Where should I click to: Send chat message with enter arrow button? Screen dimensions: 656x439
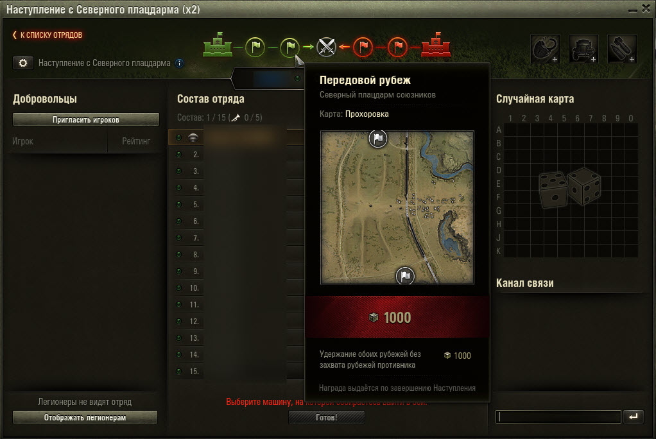click(x=634, y=417)
